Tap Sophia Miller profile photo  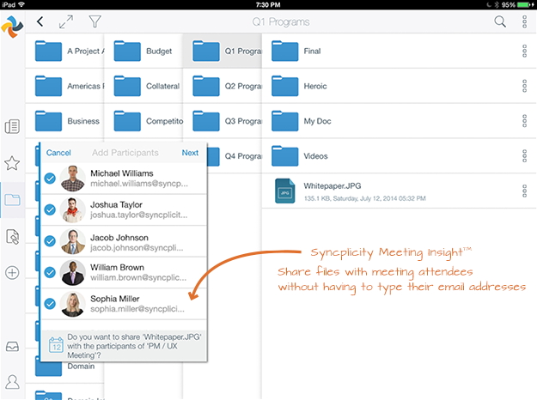click(x=73, y=304)
